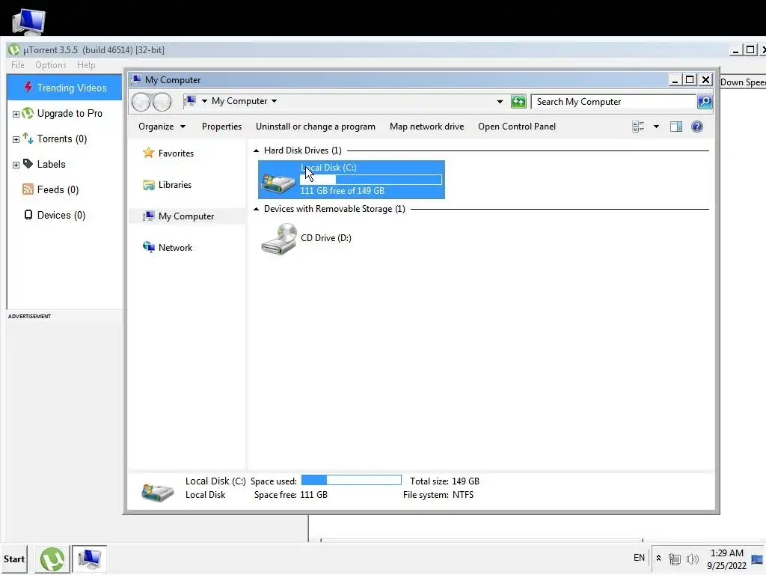Click the network tray icon
Viewport: 766px width, 575px height.
pos(675,559)
